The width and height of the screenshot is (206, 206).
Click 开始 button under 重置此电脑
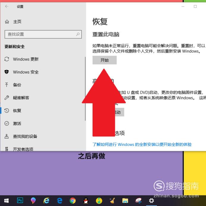104,60
